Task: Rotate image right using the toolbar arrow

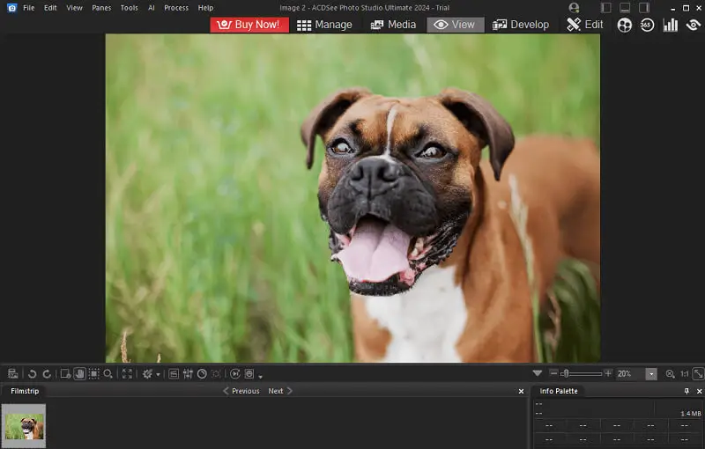Action: coord(47,374)
